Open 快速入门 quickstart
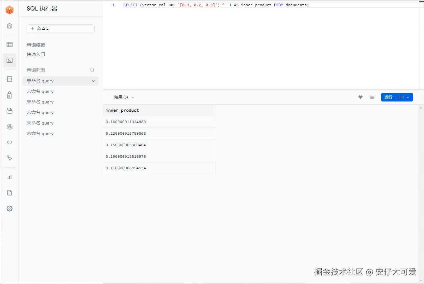This screenshot has width=424, height=284. point(36,54)
